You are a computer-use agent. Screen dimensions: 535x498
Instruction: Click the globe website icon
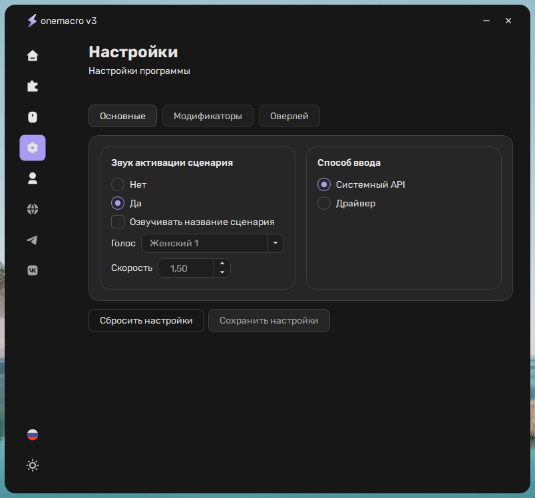(x=33, y=209)
